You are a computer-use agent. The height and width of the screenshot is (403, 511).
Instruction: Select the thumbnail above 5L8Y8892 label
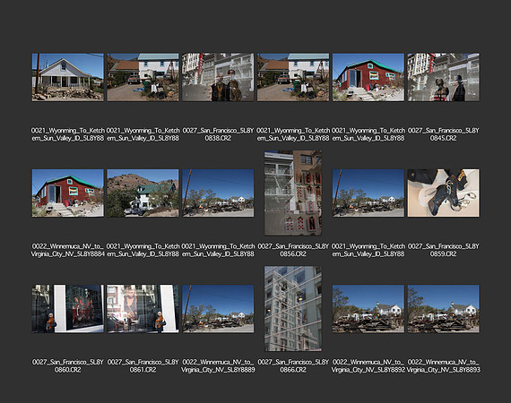(x=368, y=309)
